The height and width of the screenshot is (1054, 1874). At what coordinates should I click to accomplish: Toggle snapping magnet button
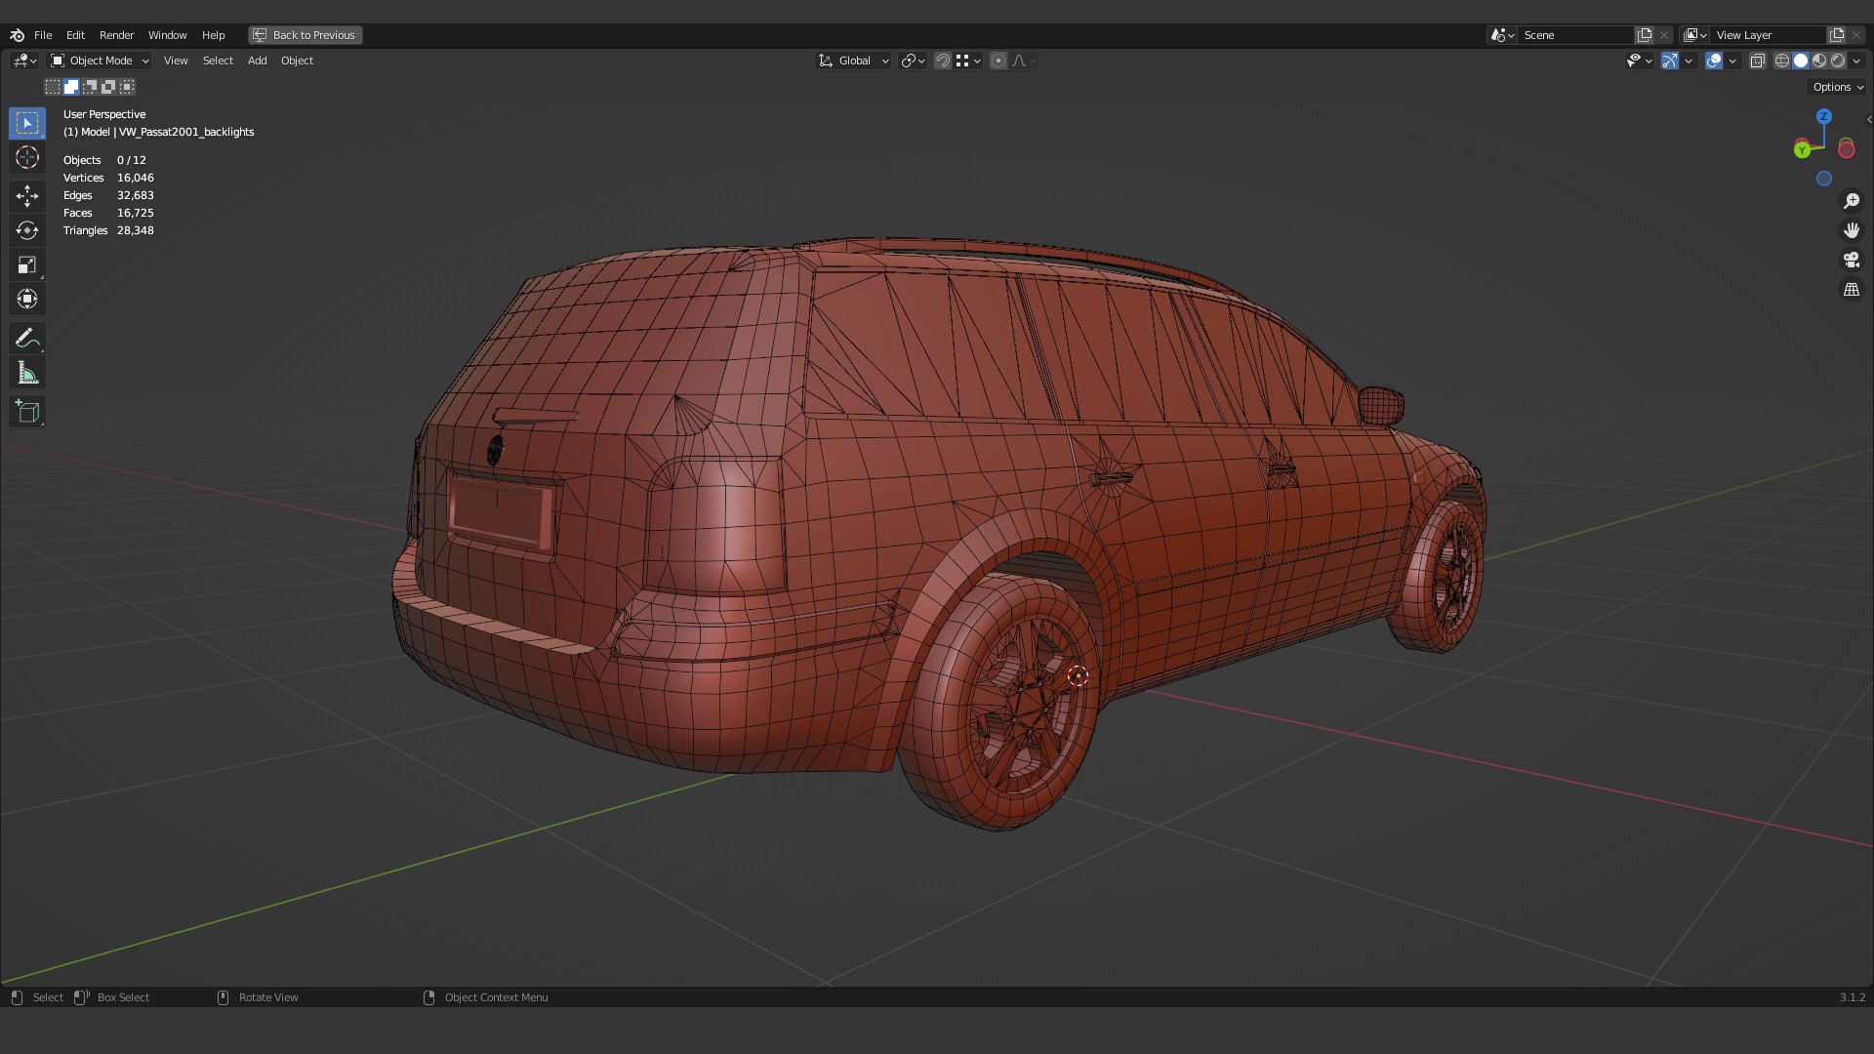pos(943,61)
